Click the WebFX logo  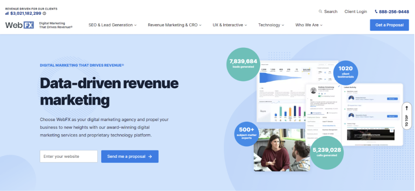(x=19, y=25)
